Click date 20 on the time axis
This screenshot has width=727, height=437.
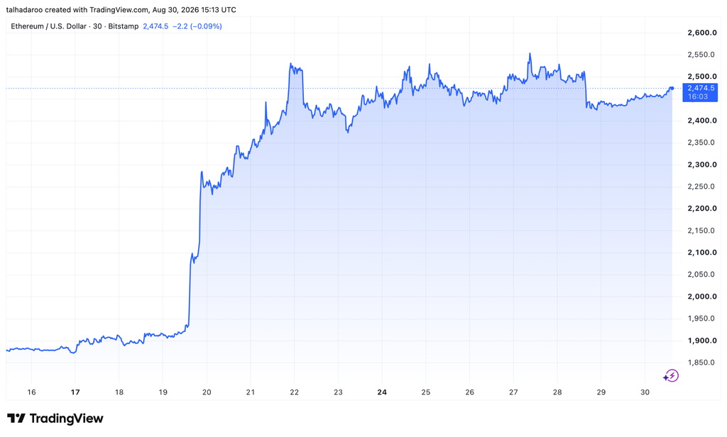tap(207, 392)
